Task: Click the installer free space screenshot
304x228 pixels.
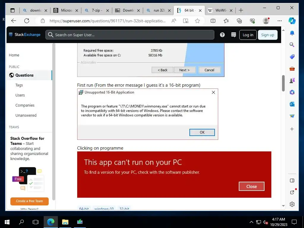Action: point(151,60)
